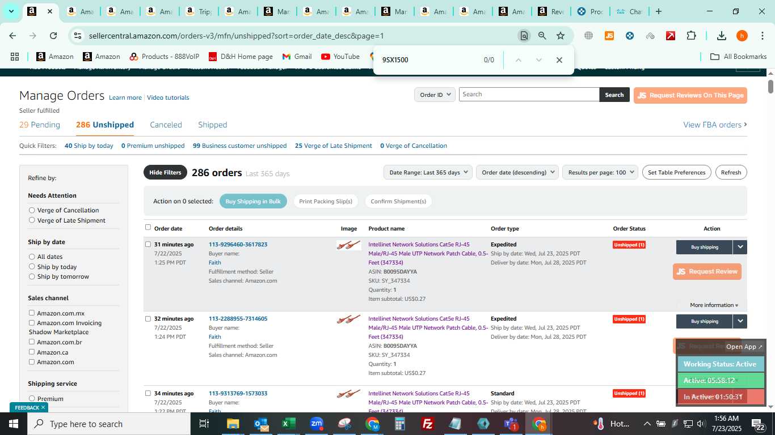Launch Excel from the taskbar
The image size is (775, 435).
289,424
